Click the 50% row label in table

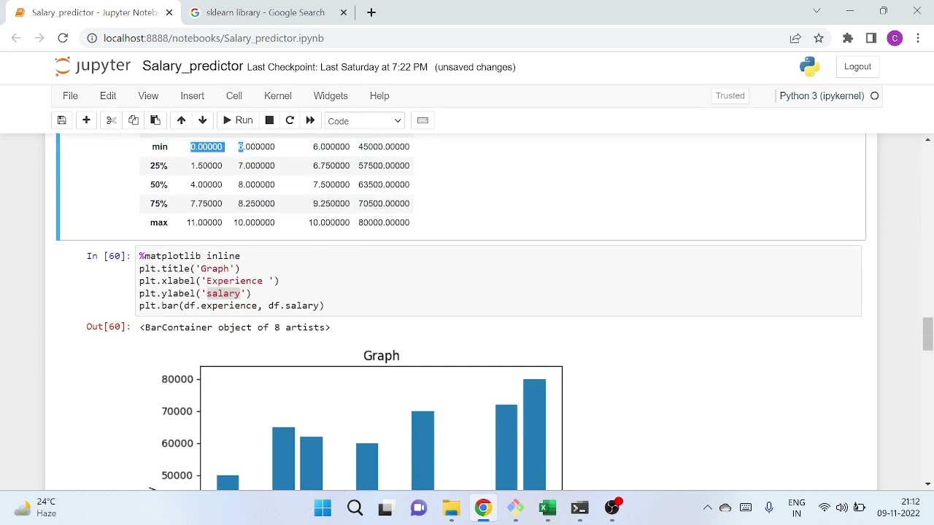click(x=159, y=184)
